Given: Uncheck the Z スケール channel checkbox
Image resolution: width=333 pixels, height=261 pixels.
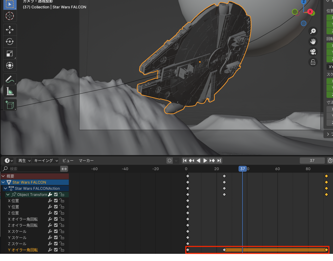Looking at the screenshot, I should pos(56,244).
